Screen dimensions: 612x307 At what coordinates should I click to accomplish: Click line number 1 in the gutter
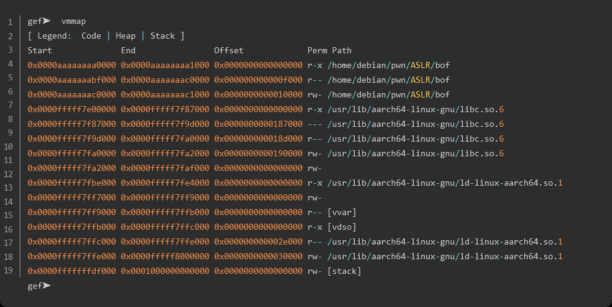10,21
